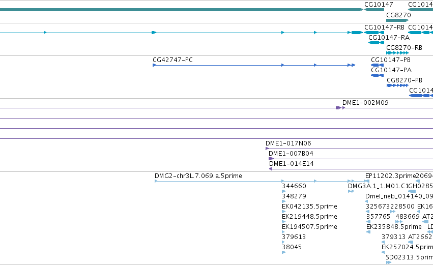Select the 379313 feature label
Screen dimensions: 433x265
click(x=393, y=237)
